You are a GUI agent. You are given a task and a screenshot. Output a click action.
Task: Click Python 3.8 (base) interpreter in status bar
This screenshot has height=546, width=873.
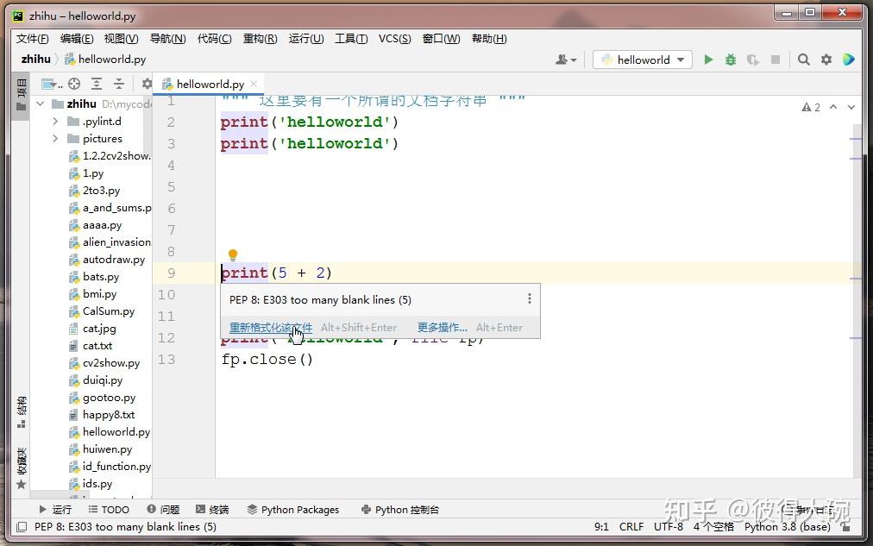[x=787, y=526]
